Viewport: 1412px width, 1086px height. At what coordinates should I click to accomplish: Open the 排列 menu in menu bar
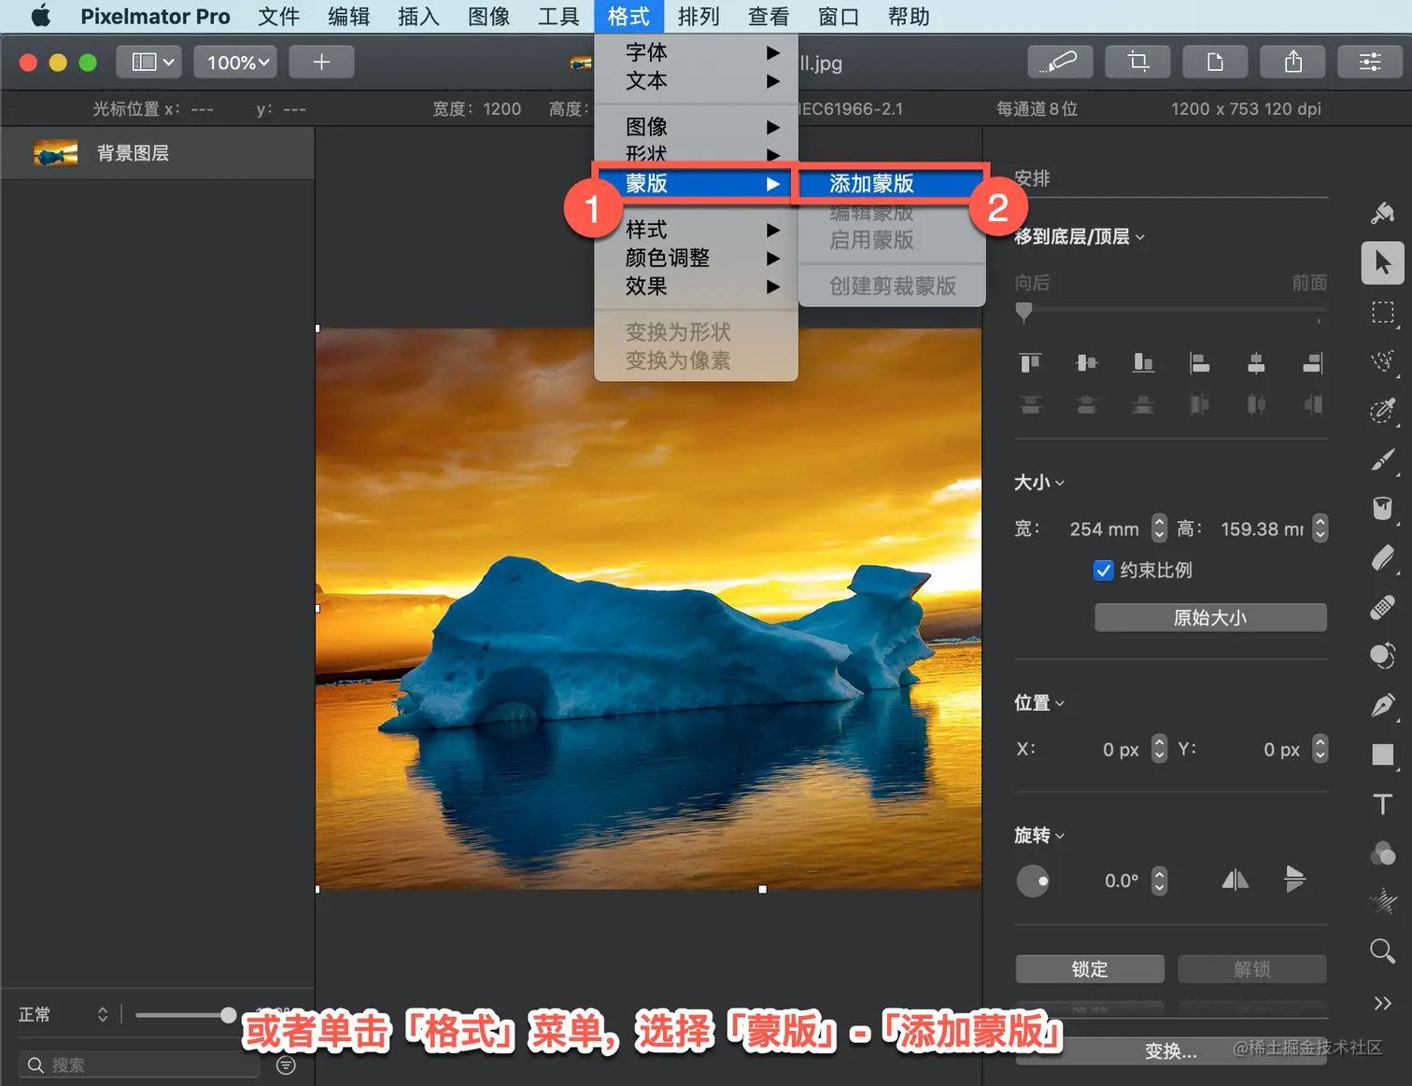coord(699,17)
